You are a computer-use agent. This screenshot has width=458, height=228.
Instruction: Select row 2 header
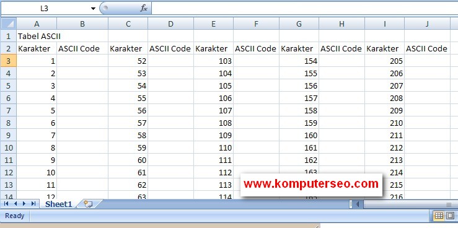point(9,48)
